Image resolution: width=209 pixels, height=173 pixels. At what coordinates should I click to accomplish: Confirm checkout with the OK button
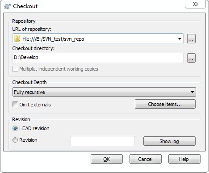[107, 159]
